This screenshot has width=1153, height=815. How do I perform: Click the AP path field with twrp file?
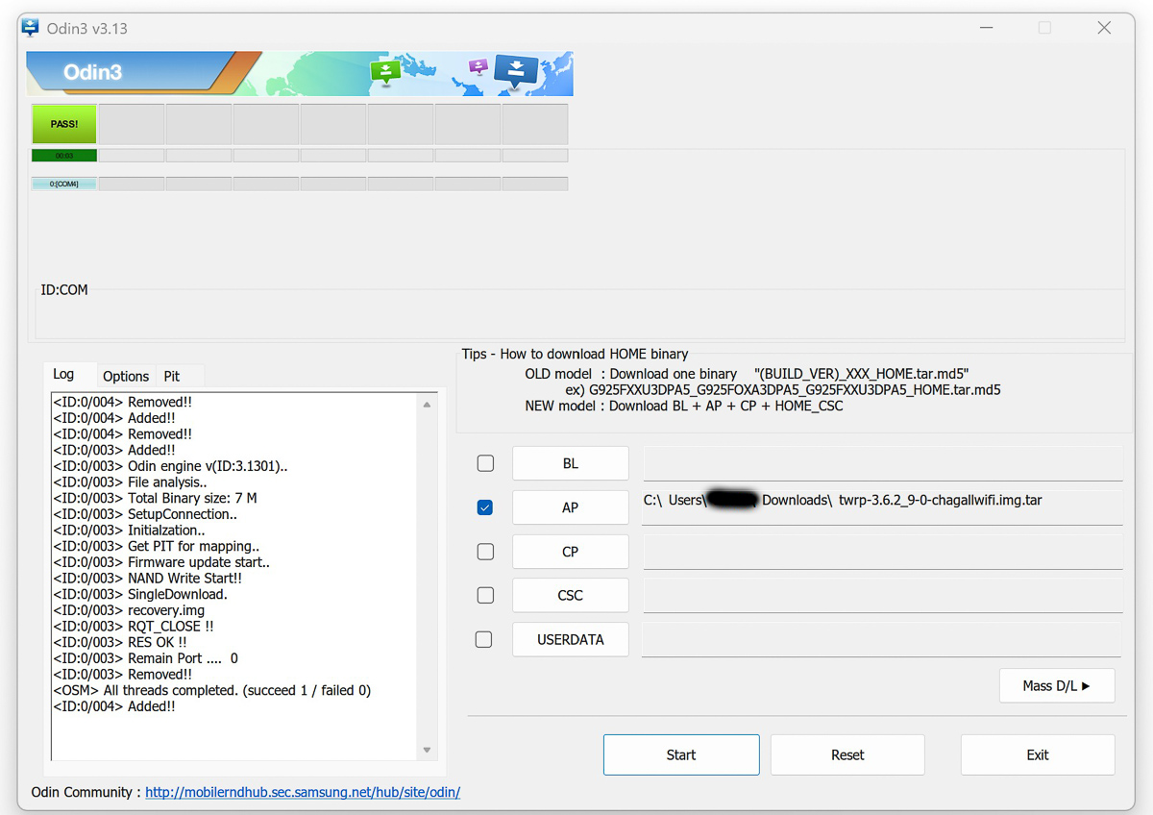[882, 507]
